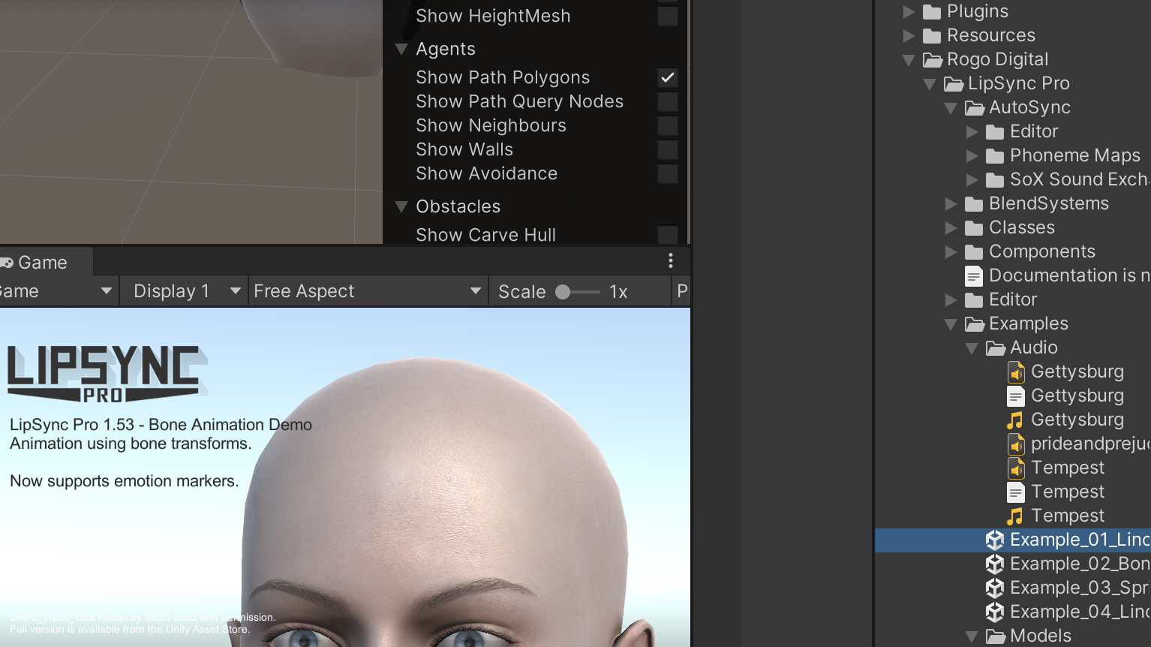The image size is (1151, 647).
Task: Expand the AutoSync Editor folder arrow
Action: (972, 131)
